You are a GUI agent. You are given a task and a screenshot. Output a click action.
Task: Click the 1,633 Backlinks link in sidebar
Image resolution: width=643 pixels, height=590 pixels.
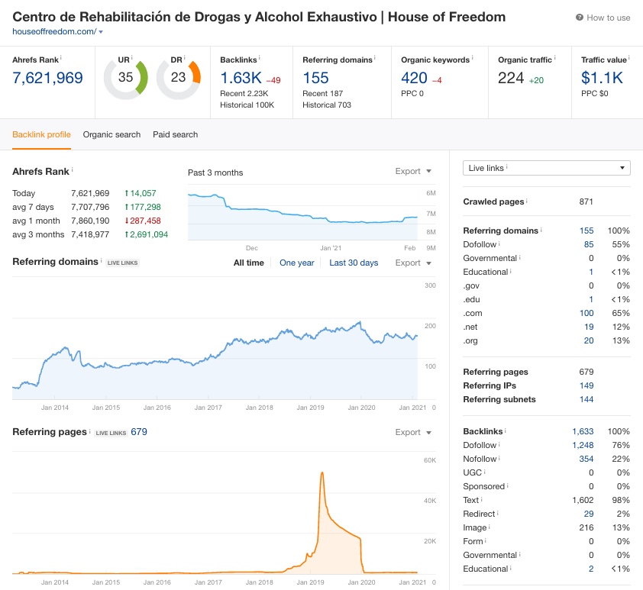pos(583,431)
